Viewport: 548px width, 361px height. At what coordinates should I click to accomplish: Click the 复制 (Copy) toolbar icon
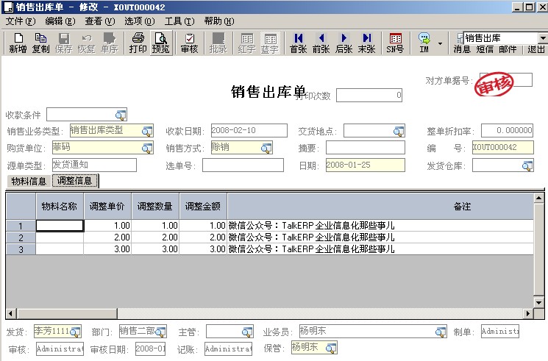coord(40,43)
